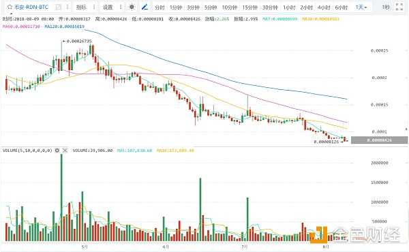Click the 5月 date label on the time axis
Viewport: 409px width, 252px height.
(x=85, y=247)
